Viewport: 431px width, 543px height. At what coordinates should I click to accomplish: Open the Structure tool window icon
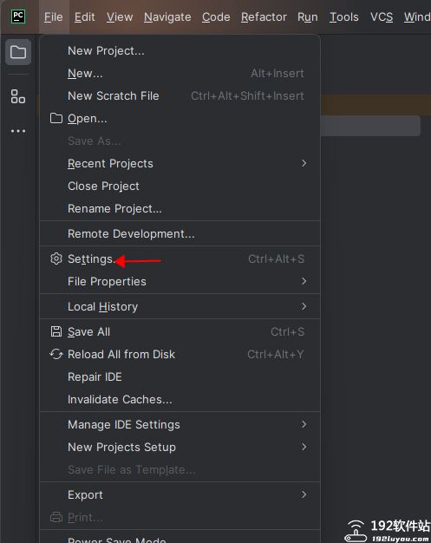[x=18, y=96]
